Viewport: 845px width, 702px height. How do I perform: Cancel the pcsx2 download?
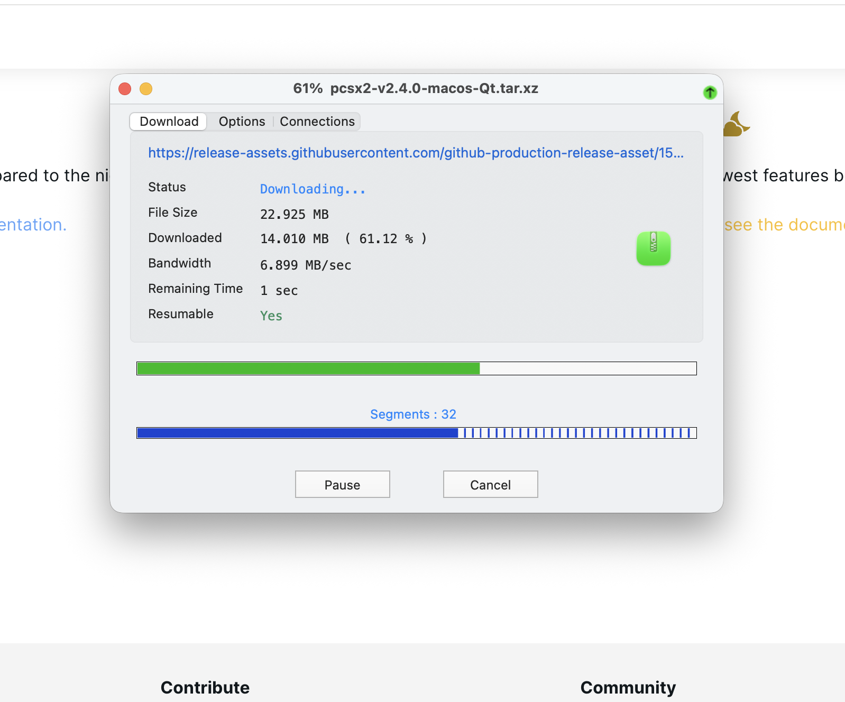(x=491, y=484)
